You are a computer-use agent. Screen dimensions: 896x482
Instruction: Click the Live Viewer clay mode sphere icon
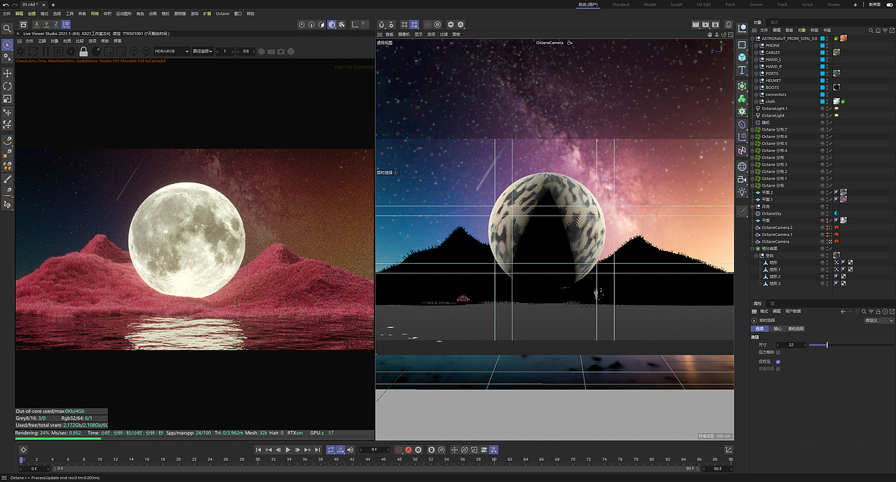click(x=96, y=51)
